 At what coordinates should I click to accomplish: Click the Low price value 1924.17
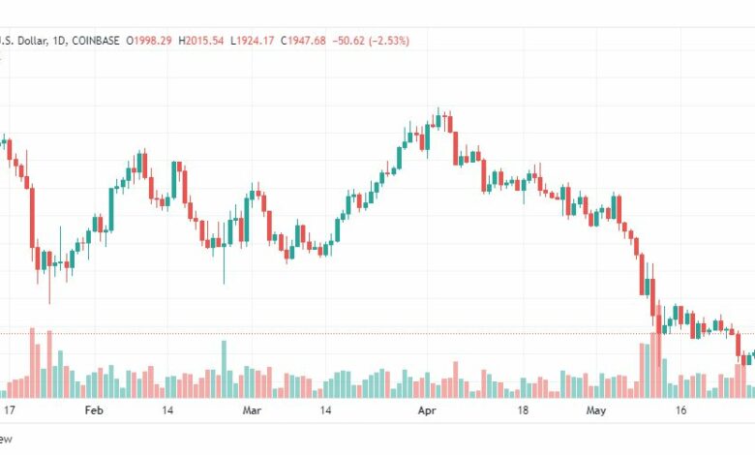coord(253,41)
